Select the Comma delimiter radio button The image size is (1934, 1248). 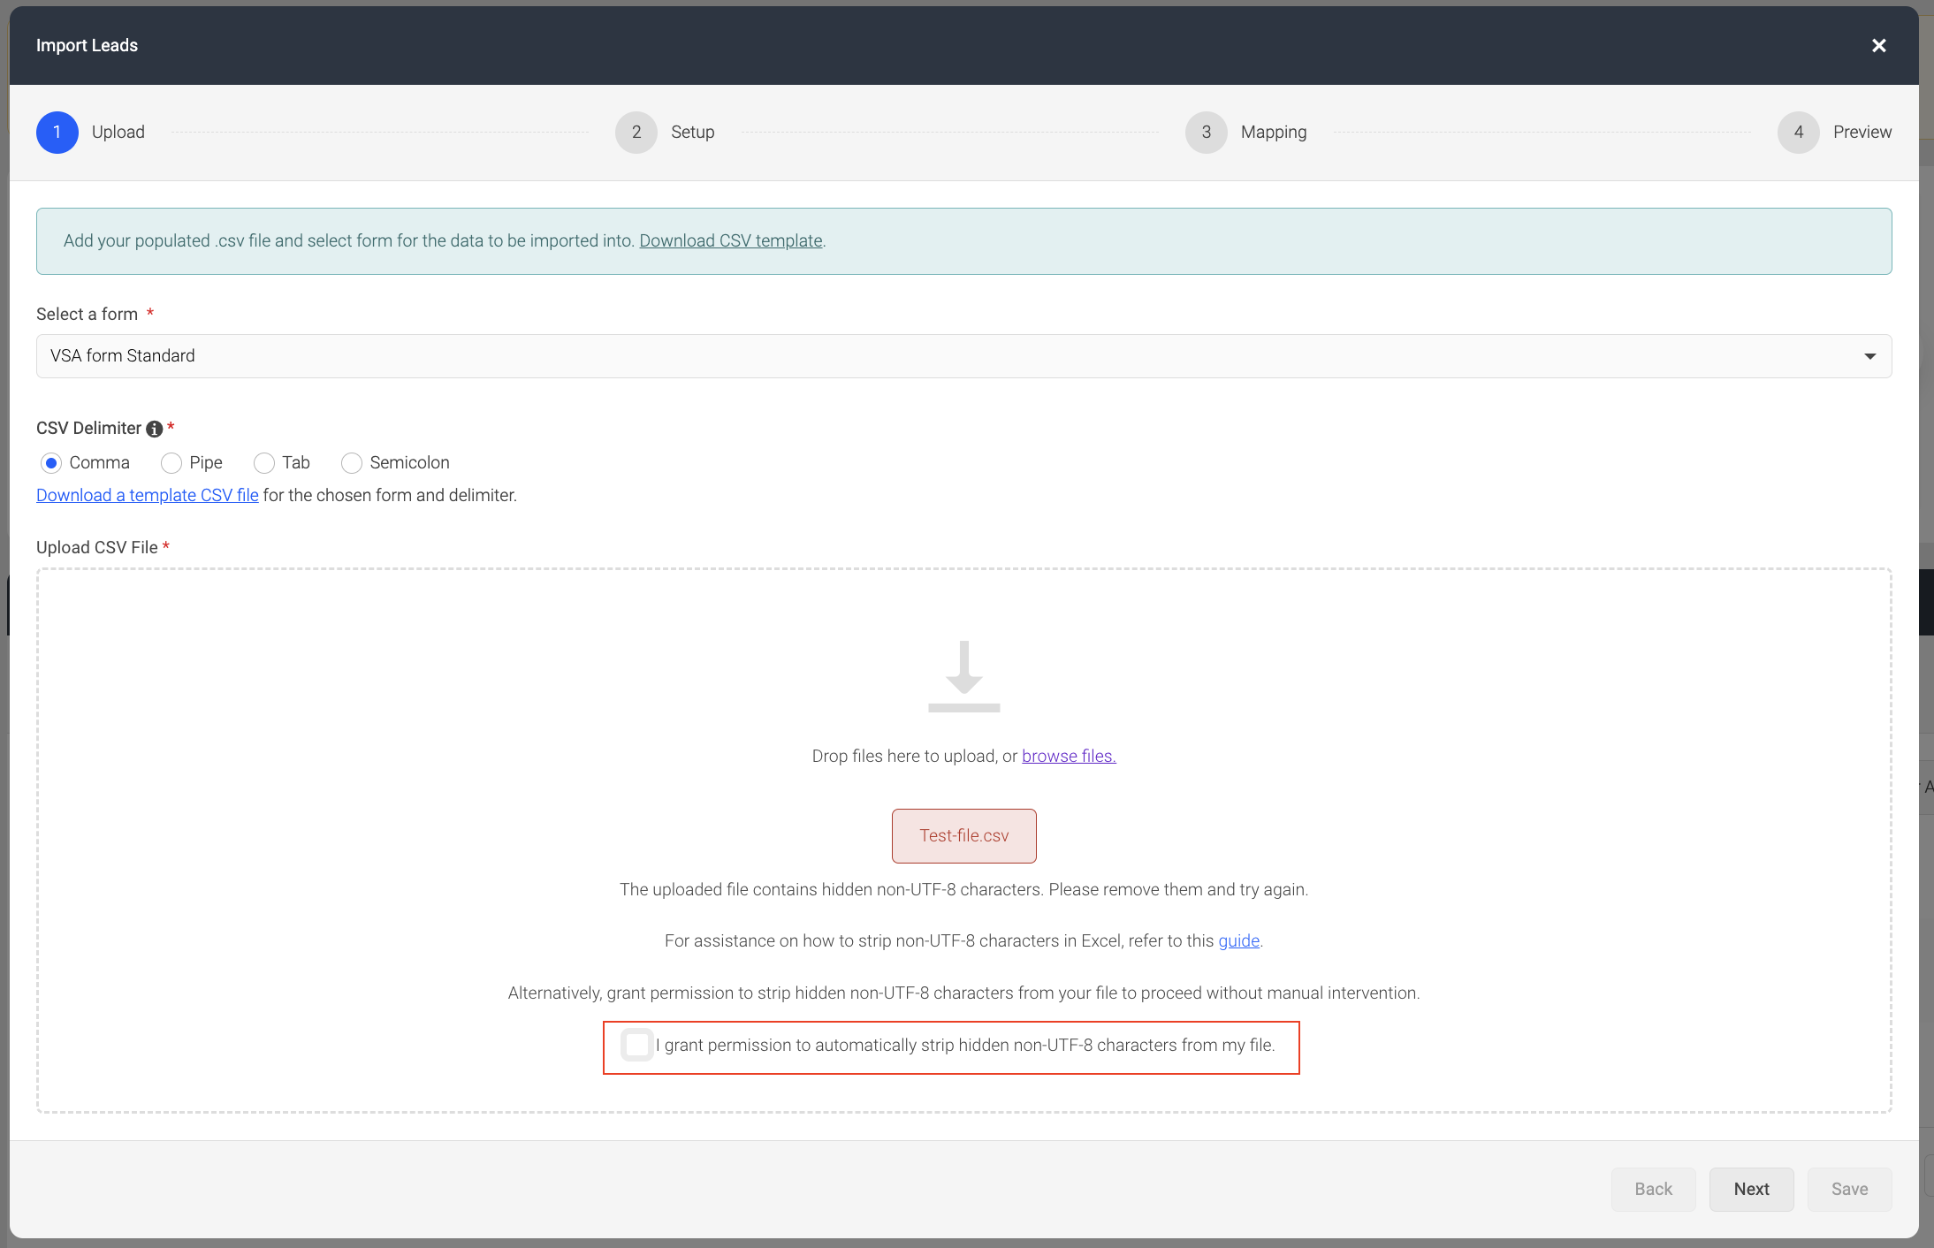click(x=51, y=463)
